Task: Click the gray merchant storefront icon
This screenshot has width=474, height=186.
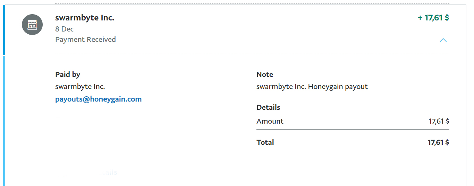Action: (32, 25)
